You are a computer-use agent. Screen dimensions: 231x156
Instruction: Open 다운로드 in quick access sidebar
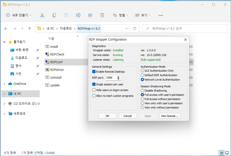click(x=21, y=58)
